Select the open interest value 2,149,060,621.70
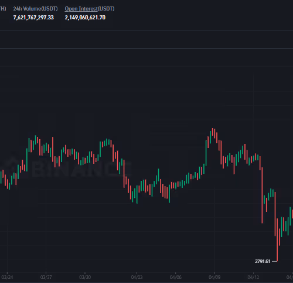Image resolution: width=293 pixels, height=283 pixels. (x=85, y=18)
